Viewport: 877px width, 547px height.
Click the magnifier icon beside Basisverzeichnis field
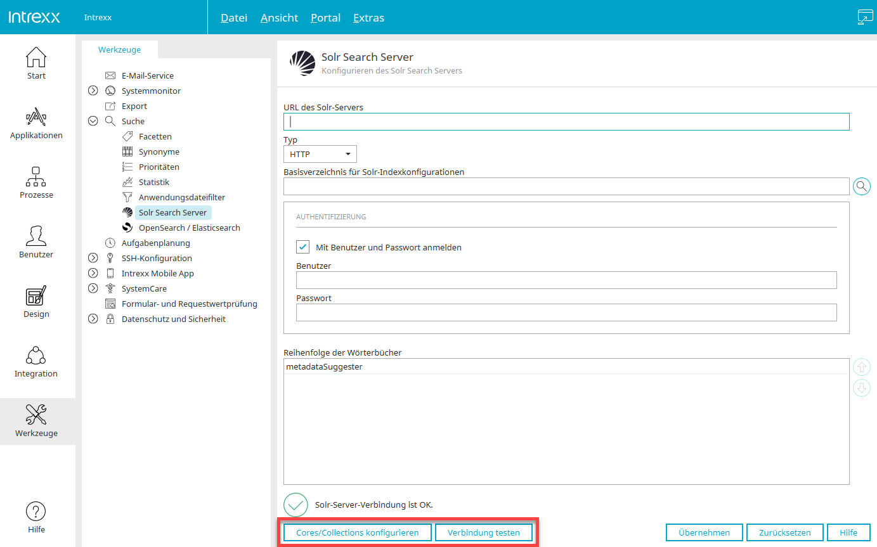[x=862, y=186]
